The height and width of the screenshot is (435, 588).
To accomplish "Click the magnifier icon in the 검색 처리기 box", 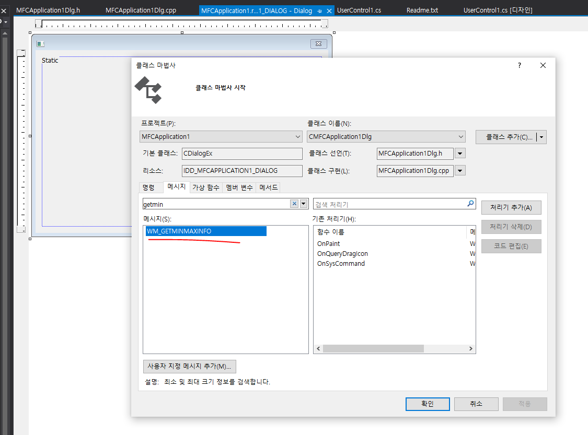I will (x=470, y=204).
